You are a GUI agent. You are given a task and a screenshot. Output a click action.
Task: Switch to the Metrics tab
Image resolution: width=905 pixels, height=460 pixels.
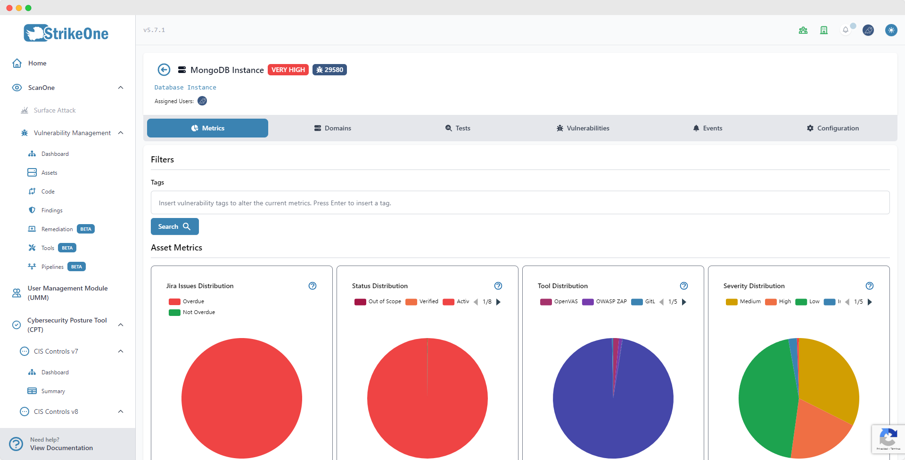[207, 128]
